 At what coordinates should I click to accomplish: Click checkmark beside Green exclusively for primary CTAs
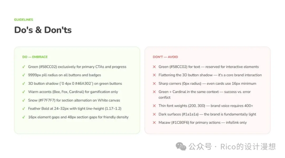click(24, 67)
